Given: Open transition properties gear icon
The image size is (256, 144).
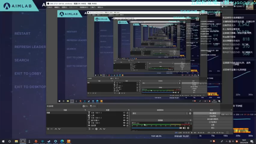Looking at the screenshot, I should (190, 113).
